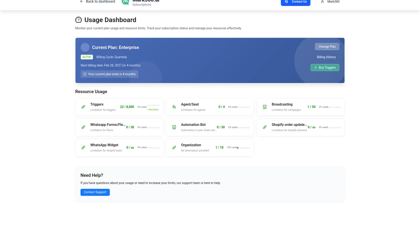Click 'Current Plan: Enterprise' title
Screen dimensions: 420x236
pyautogui.click(x=115, y=47)
